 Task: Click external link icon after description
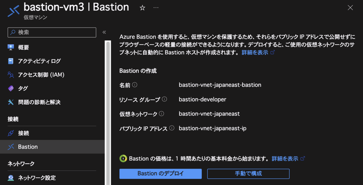pyautogui.click(x=272, y=53)
